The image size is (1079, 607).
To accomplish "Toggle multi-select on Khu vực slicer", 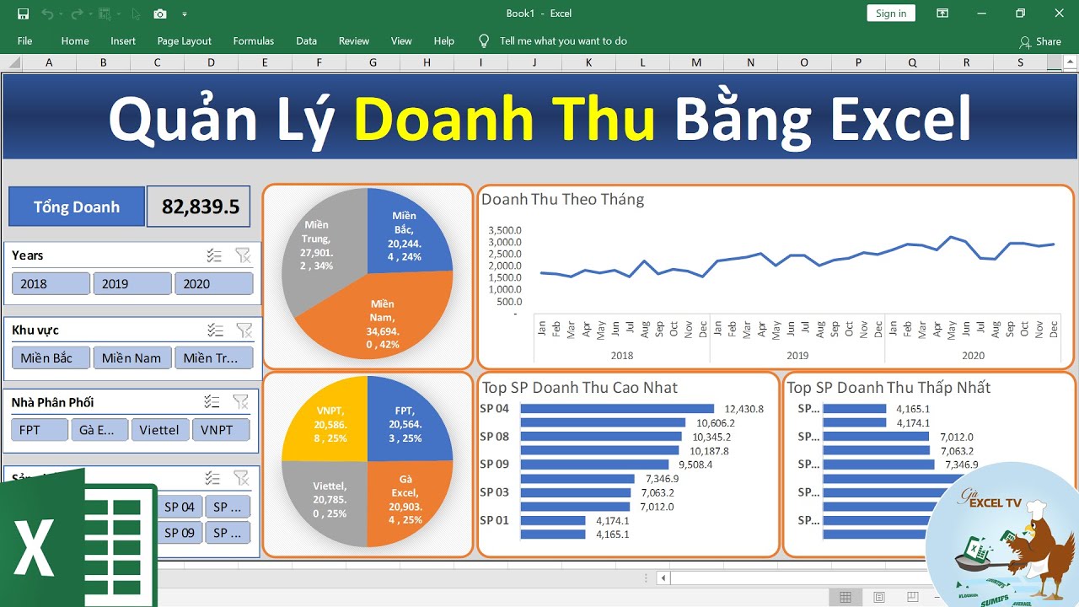I will pyautogui.click(x=216, y=330).
